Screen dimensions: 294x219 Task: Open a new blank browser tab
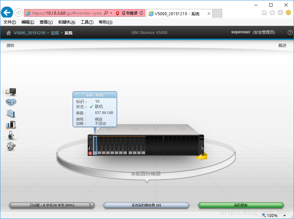[217, 14]
